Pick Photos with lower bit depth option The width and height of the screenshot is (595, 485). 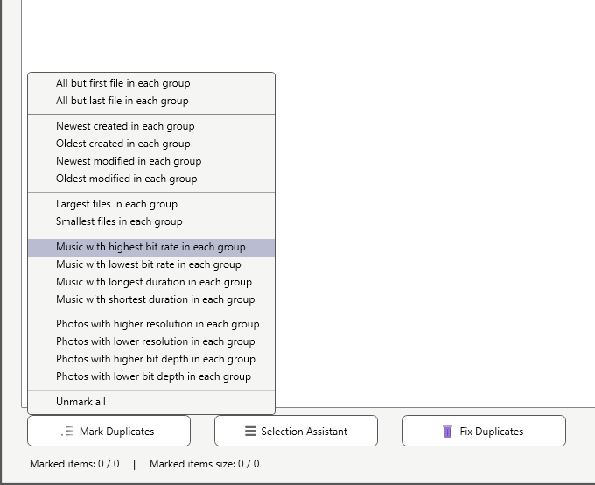tap(151, 376)
